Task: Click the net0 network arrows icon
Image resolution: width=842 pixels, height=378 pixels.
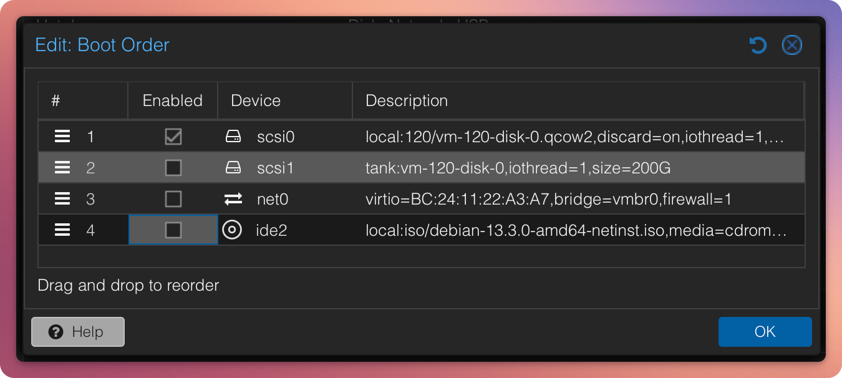Action: point(233,199)
